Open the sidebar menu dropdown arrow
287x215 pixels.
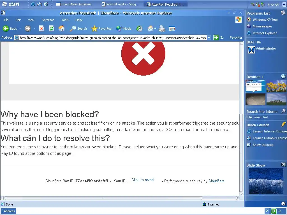tap(284, 5)
